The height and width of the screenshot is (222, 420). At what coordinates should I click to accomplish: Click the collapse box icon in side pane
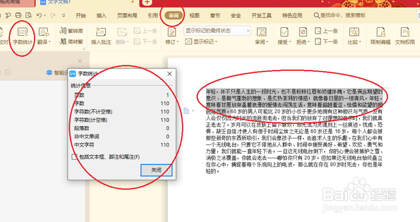coord(8,72)
